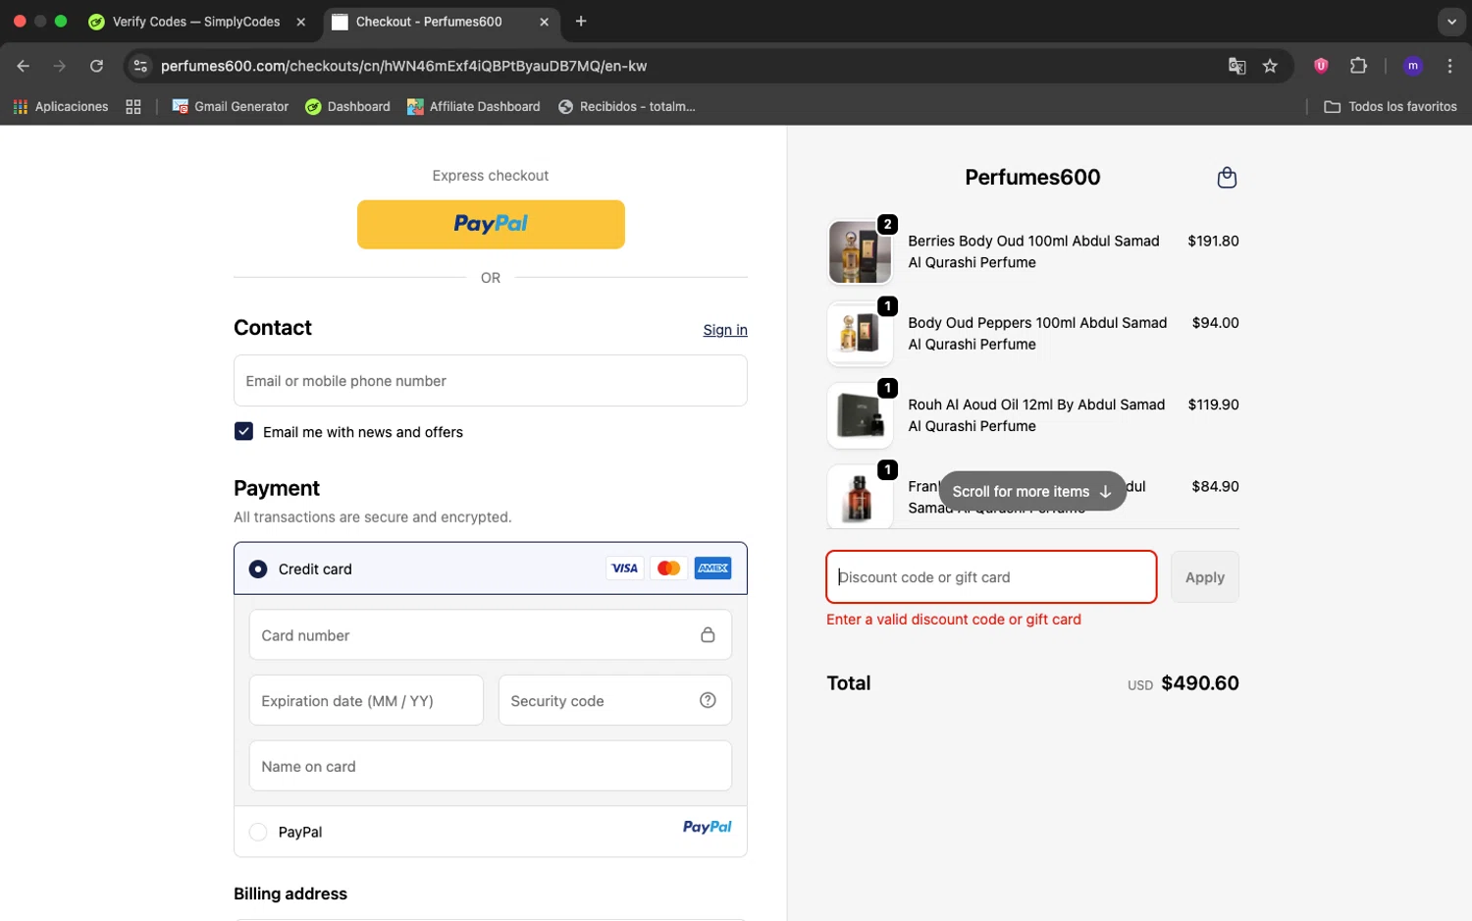Viewport: 1472px width, 921px height.
Task: Open a new browser tab
Action: 581,21
